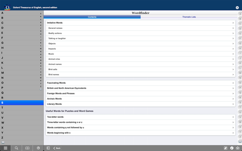Select letter Q in left sidebar list
The image size is (242, 151).
pos(22,93)
